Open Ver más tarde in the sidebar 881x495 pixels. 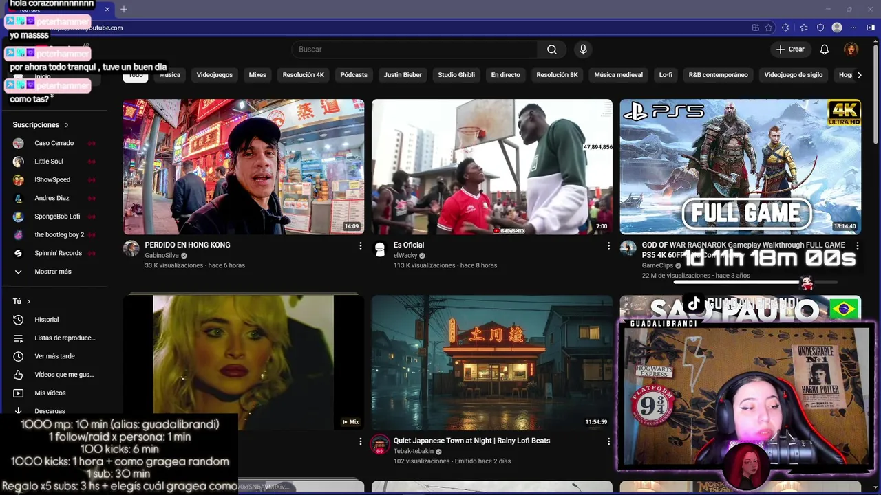(x=55, y=356)
